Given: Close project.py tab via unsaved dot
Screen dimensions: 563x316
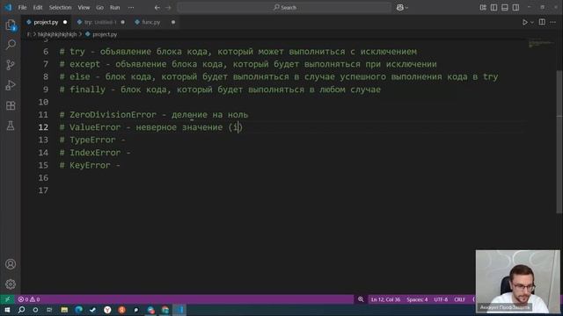Looking at the screenshot, I should (65, 22).
